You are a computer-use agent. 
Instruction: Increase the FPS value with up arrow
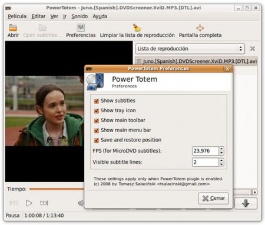(221, 149)
